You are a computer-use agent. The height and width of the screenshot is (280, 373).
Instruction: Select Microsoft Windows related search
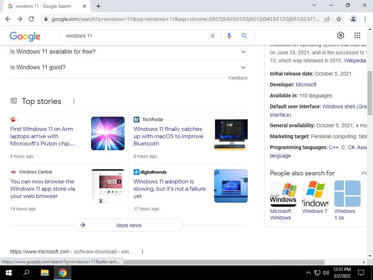(x=283, y=201)
